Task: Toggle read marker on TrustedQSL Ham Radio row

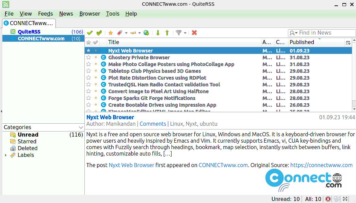Action: coord(96,84)
